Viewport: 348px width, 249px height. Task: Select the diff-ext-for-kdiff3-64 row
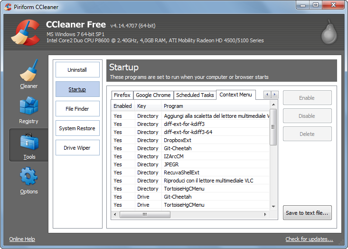tap(190, 132)
